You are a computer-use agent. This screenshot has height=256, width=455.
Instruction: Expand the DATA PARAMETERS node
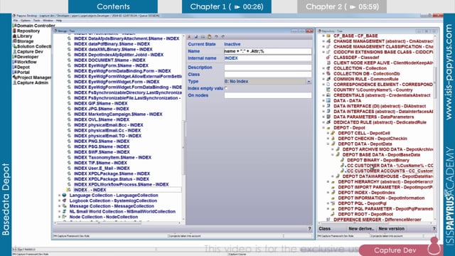tap(323, 117)
